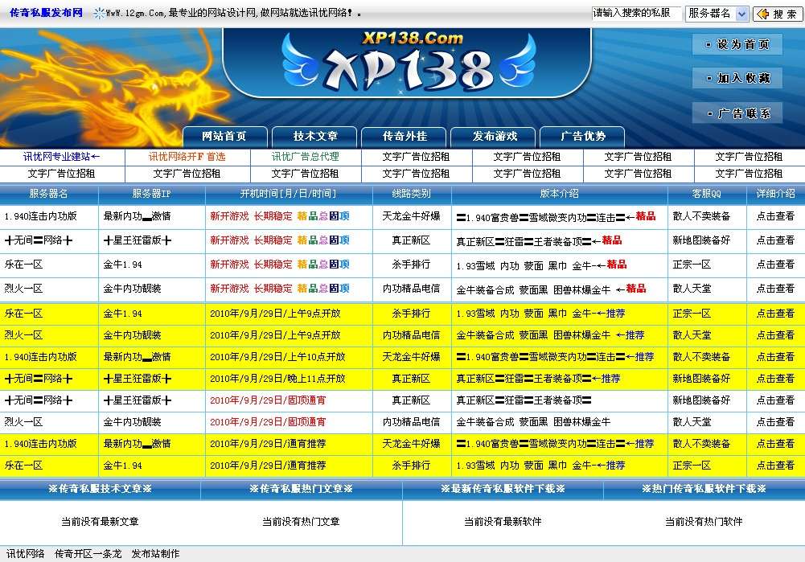The image size is (805, 562).
Task: Go to the 广告优势 tab
Action: point(582,137)
